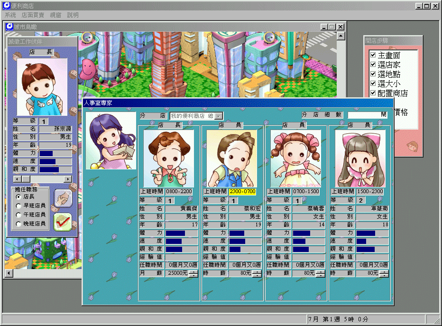Click clerk 車慧菊's portrait with pink bow
Screen dimensions: 442x326
[360, 158]
